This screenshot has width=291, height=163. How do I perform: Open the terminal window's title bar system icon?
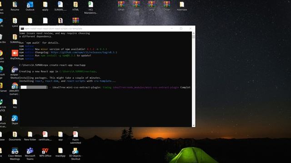22,29
